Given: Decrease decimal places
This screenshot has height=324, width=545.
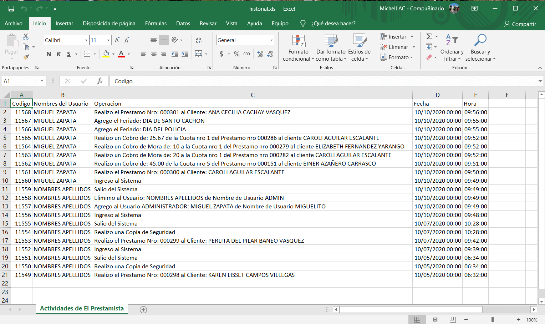Looking at the screenshot, I should point(270,54).
